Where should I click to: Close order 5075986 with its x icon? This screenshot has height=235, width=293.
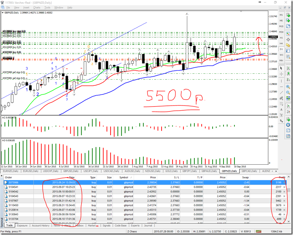pyautogui.click(x=284, y=182)
